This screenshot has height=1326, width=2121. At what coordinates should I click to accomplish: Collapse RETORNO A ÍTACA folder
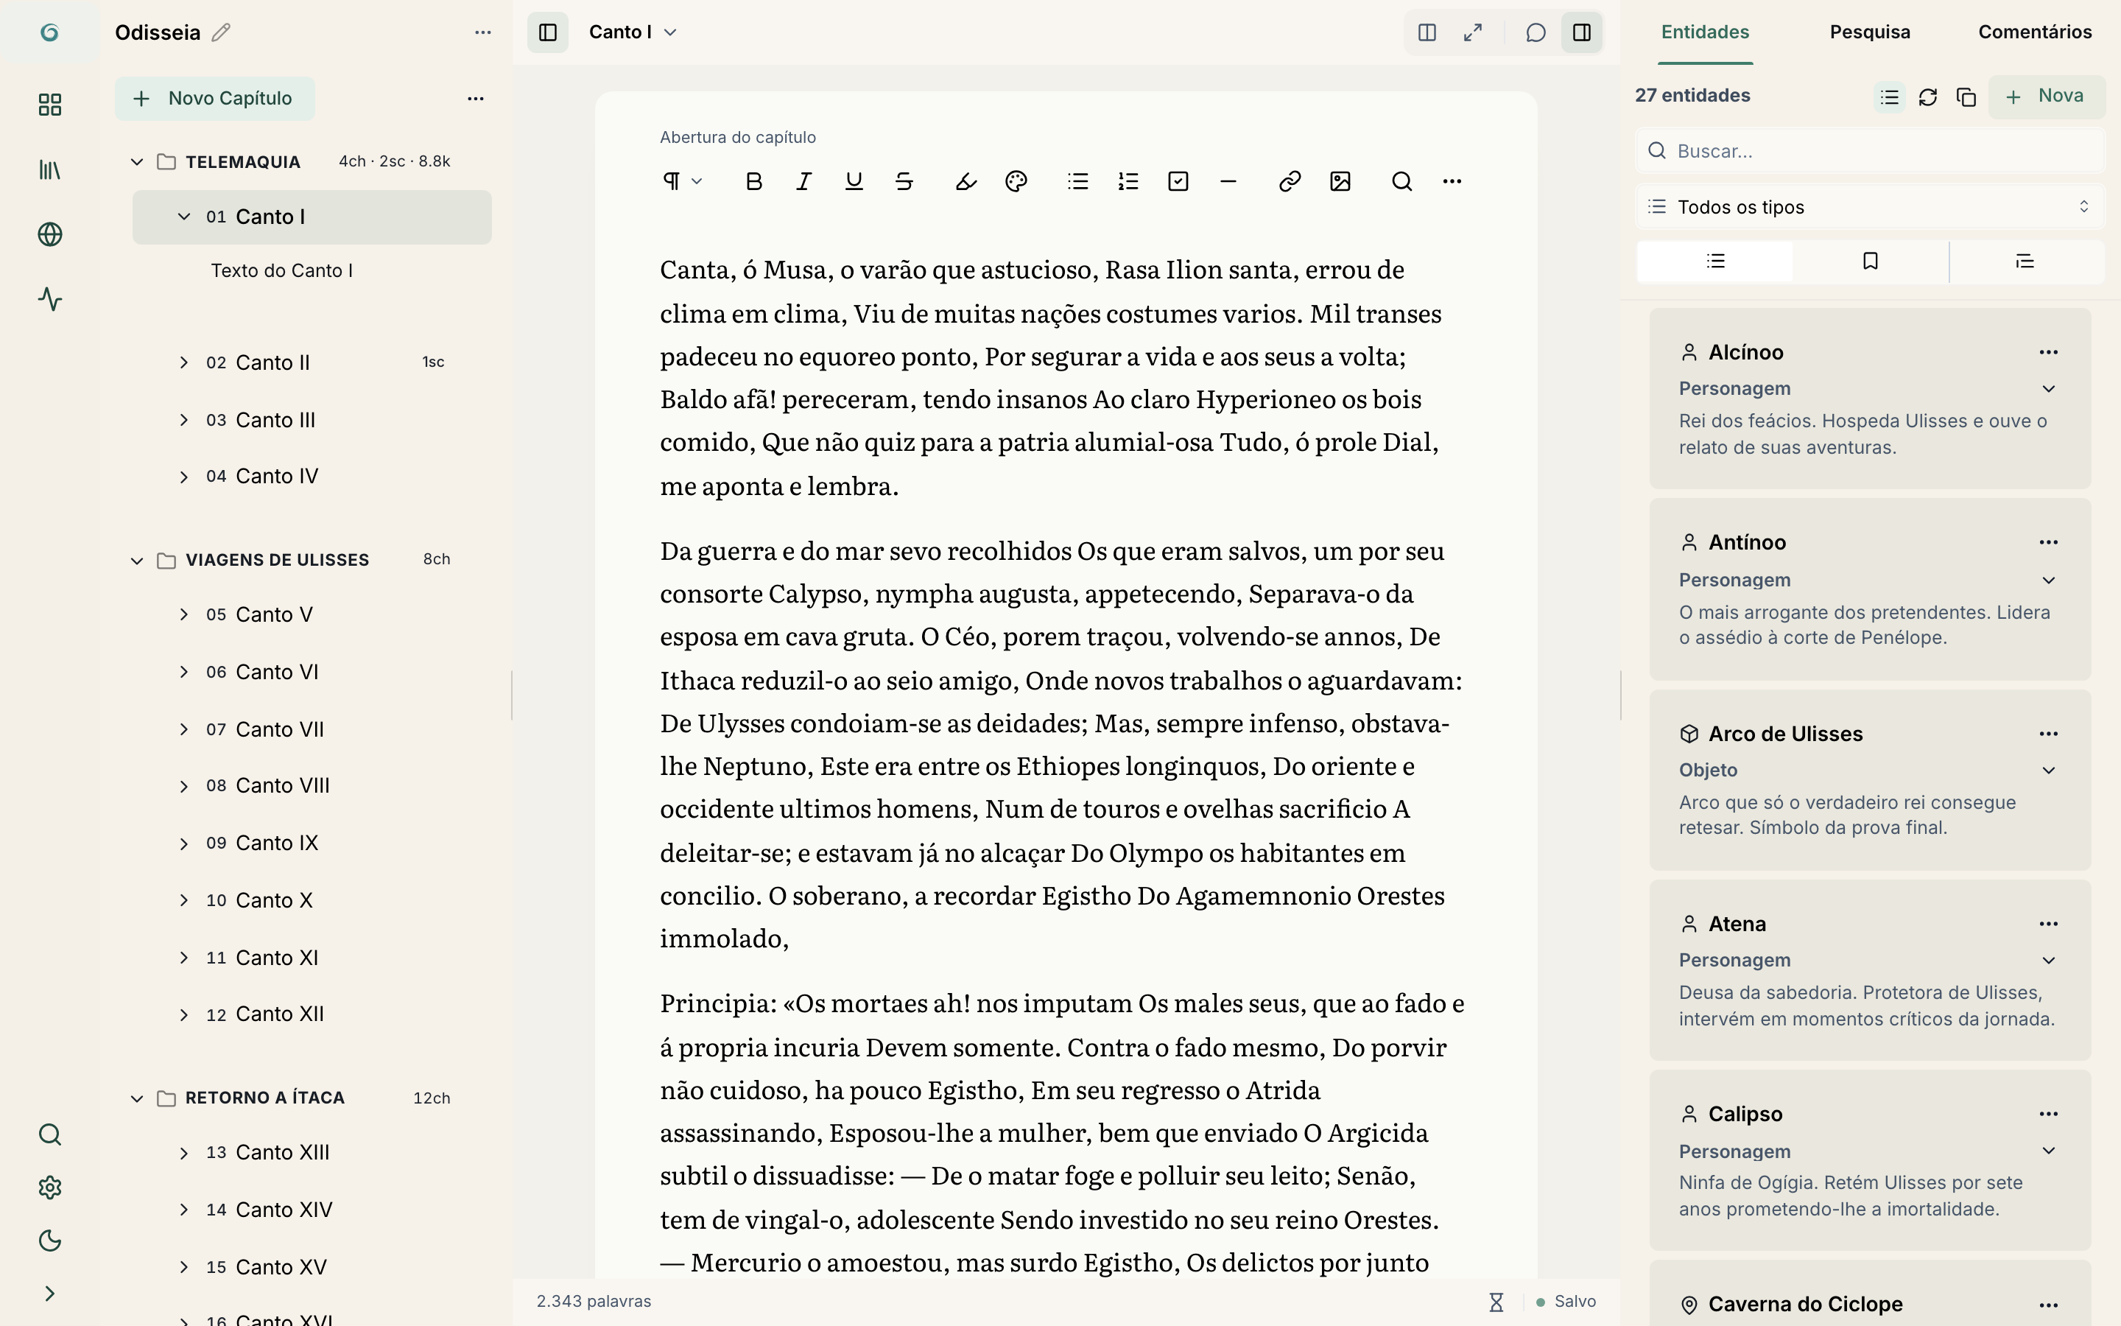tap(137, 1098)
